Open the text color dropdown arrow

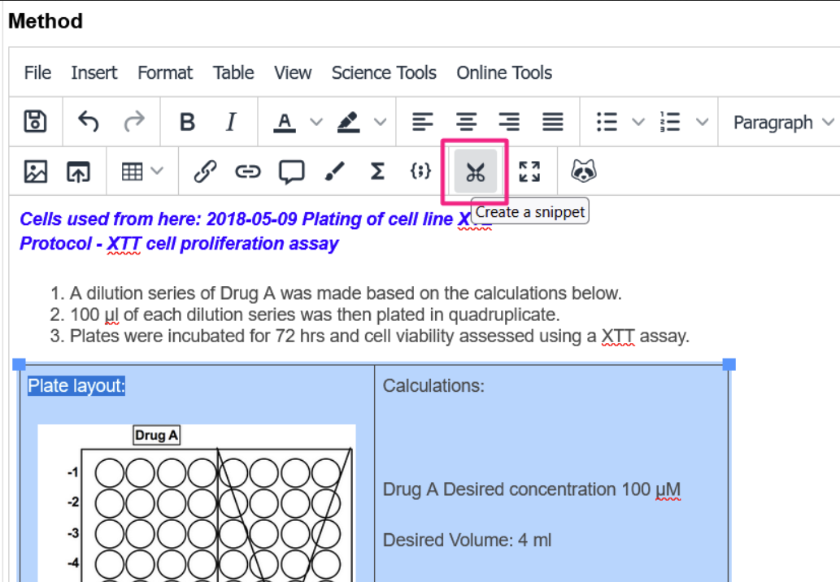(316, 122)
